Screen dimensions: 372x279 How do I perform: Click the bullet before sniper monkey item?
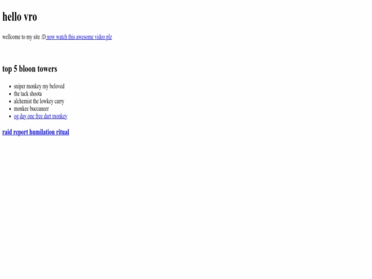click(x=10, y=87)
